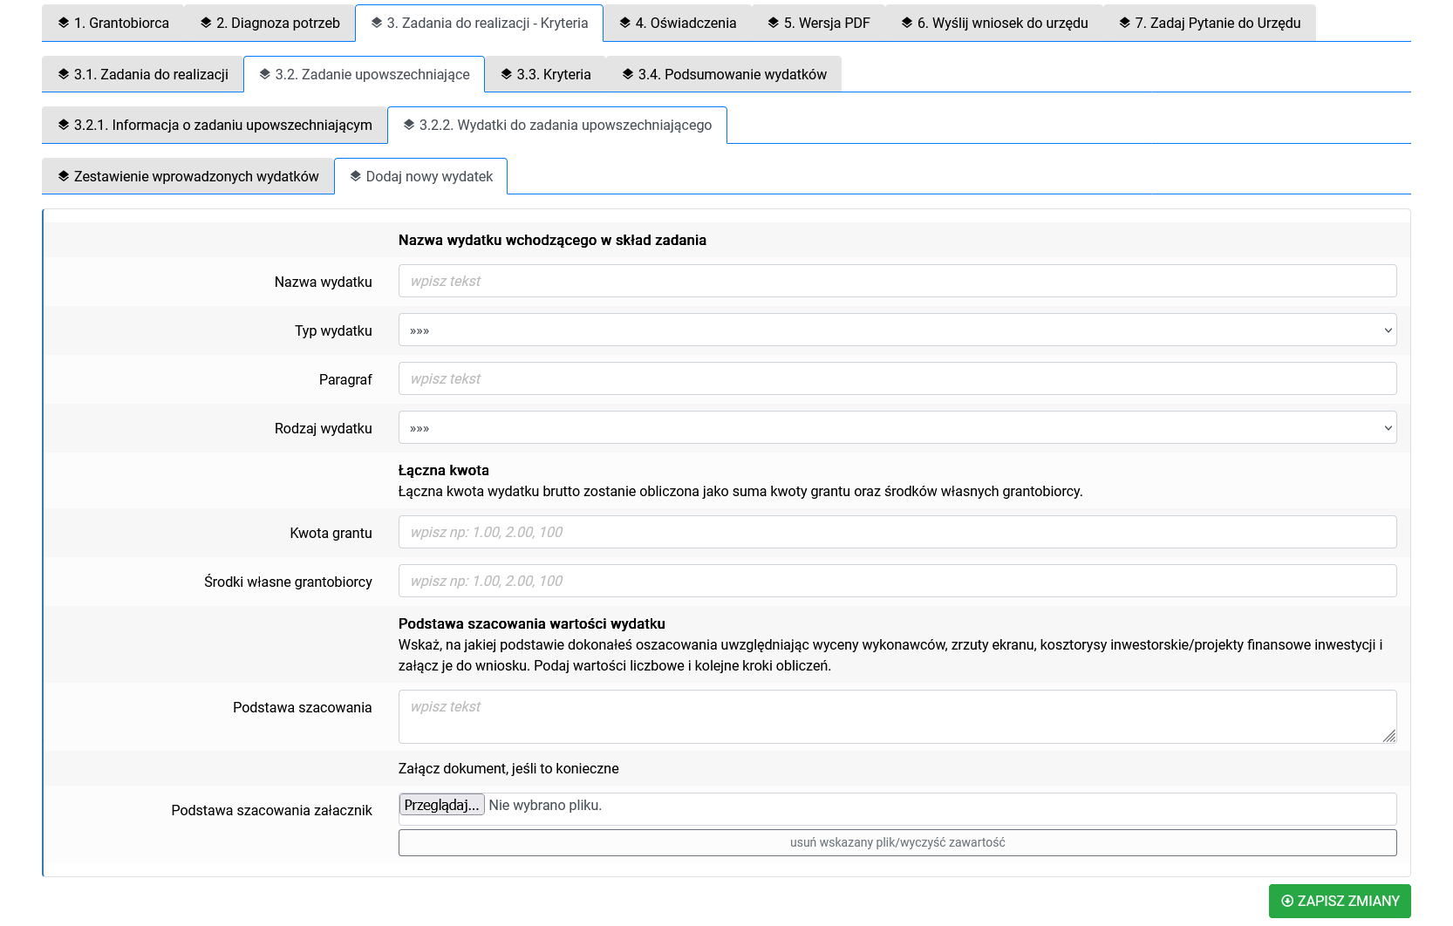Click layers icon on 3.1. Zadania do realizacji

point(63,74)
